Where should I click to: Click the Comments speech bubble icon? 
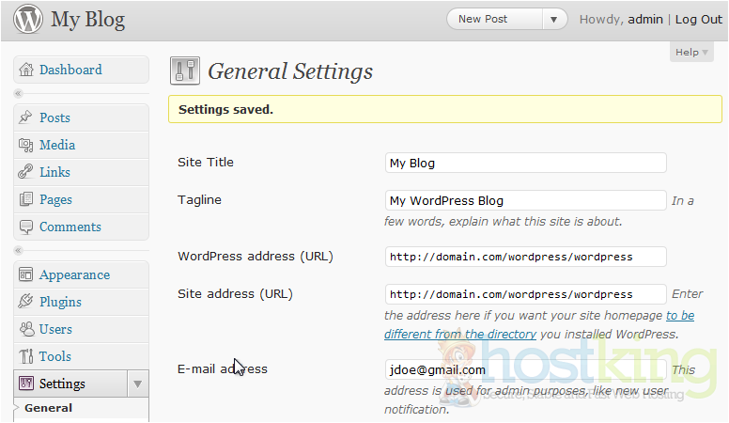(26, 227)
